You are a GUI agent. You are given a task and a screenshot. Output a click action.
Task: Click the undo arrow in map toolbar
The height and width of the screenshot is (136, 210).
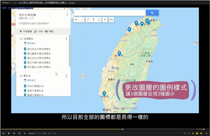pyautogui.click(x=76, y=20)
